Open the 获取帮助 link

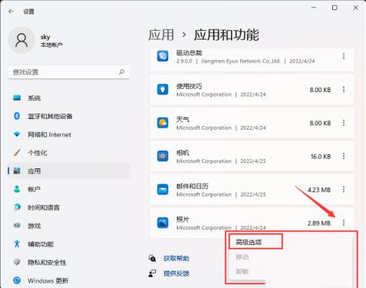tap(176, 259)
